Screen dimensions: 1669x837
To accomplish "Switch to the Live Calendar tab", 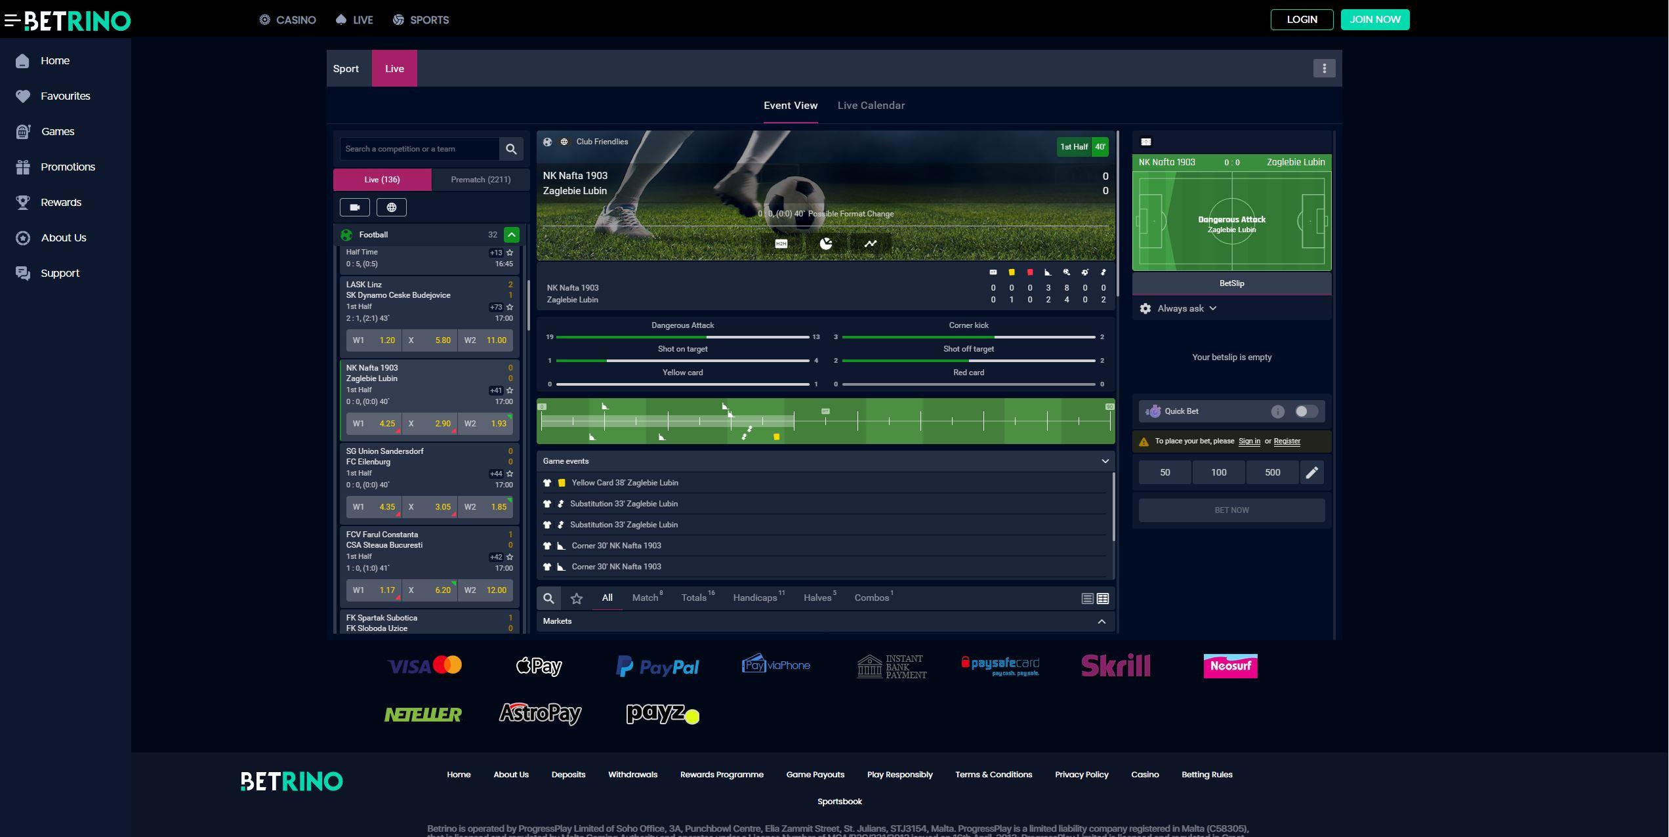I will click(871, 105).
